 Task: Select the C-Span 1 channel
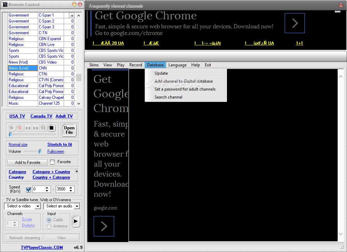tap(51, 15)
